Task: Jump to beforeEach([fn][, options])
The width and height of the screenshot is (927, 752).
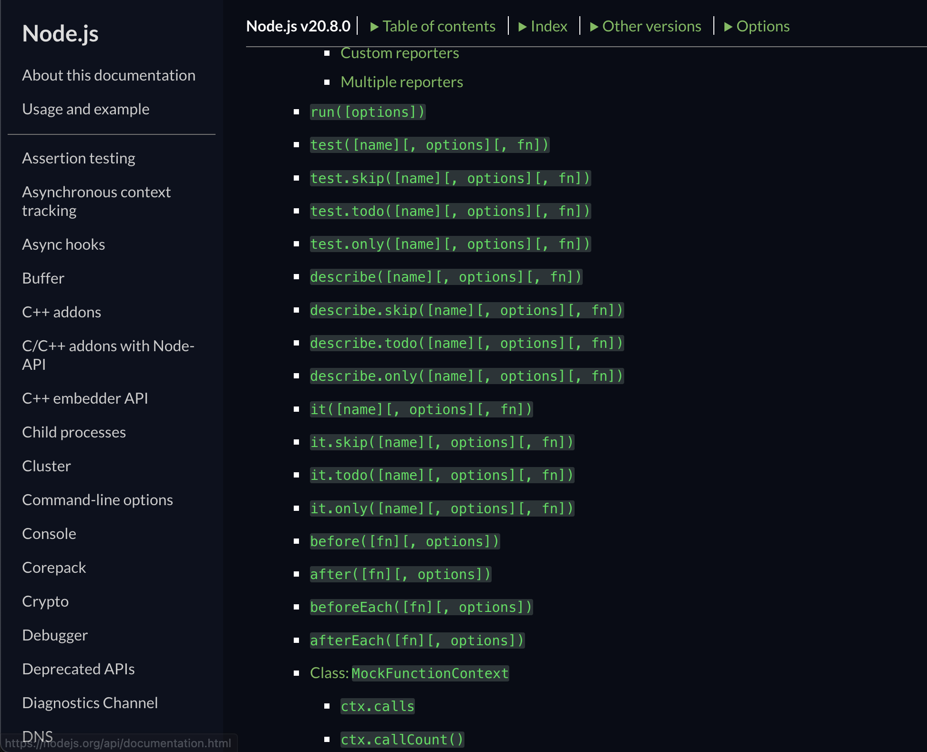Action: tap(421, 607)
